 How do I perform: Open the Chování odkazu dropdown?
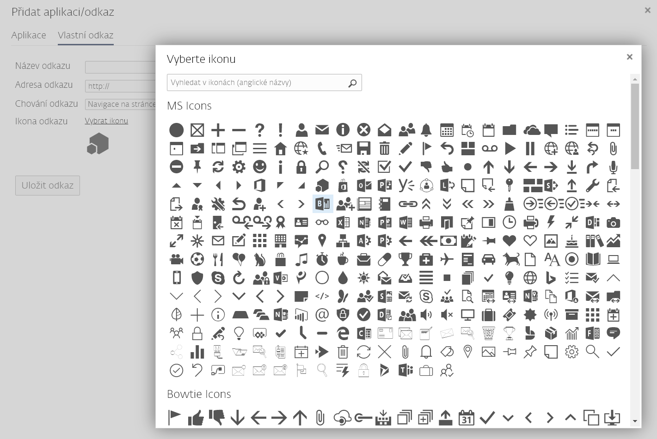[121, 104]
